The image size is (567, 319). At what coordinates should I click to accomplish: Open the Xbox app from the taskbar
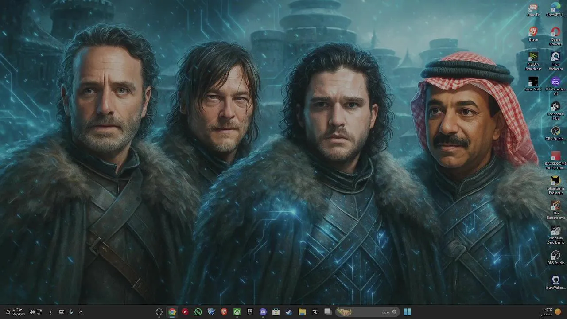point(237,312)
